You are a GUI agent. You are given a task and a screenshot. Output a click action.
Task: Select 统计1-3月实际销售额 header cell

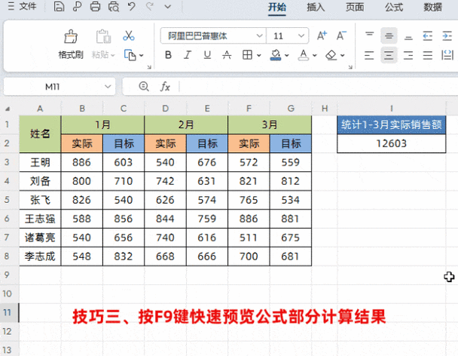click(392, 125)
